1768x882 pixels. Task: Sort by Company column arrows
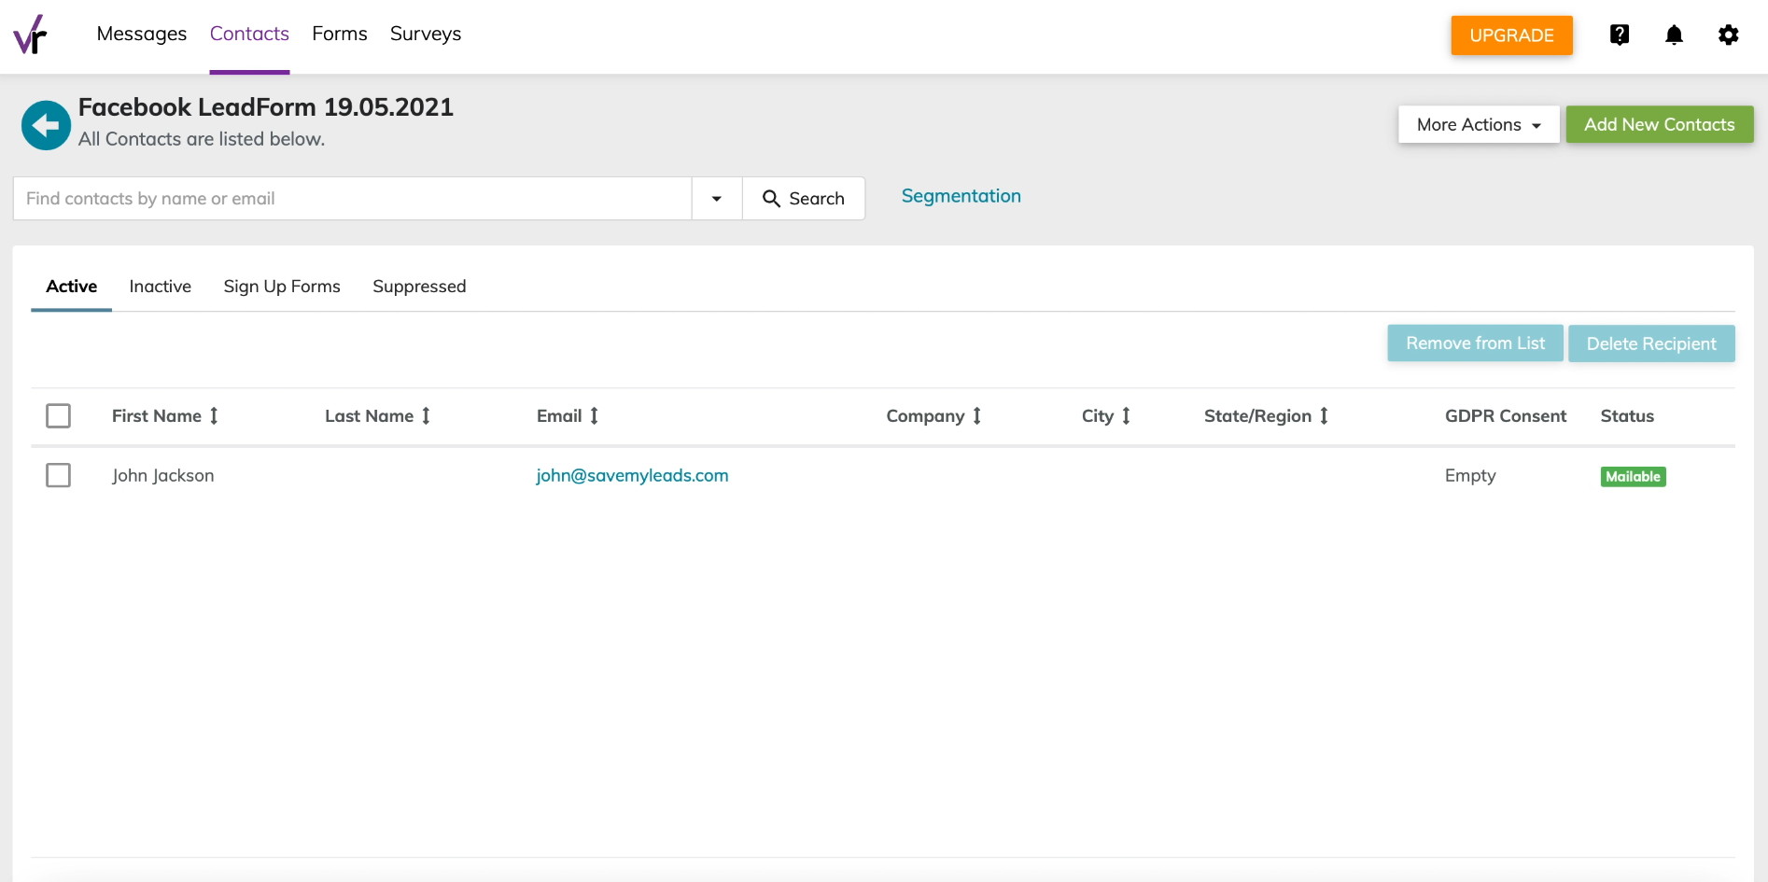tap(976, 416)
